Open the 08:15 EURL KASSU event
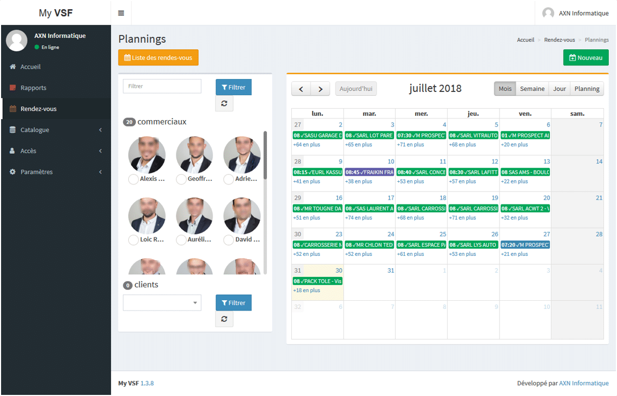The height and width of the screenshot is (396, 617). 317,172
